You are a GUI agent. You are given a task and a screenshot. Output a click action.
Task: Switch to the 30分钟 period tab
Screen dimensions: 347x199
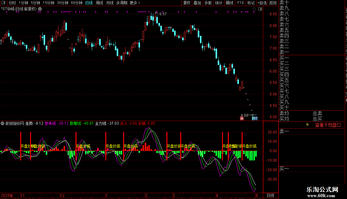coord(63,3)
